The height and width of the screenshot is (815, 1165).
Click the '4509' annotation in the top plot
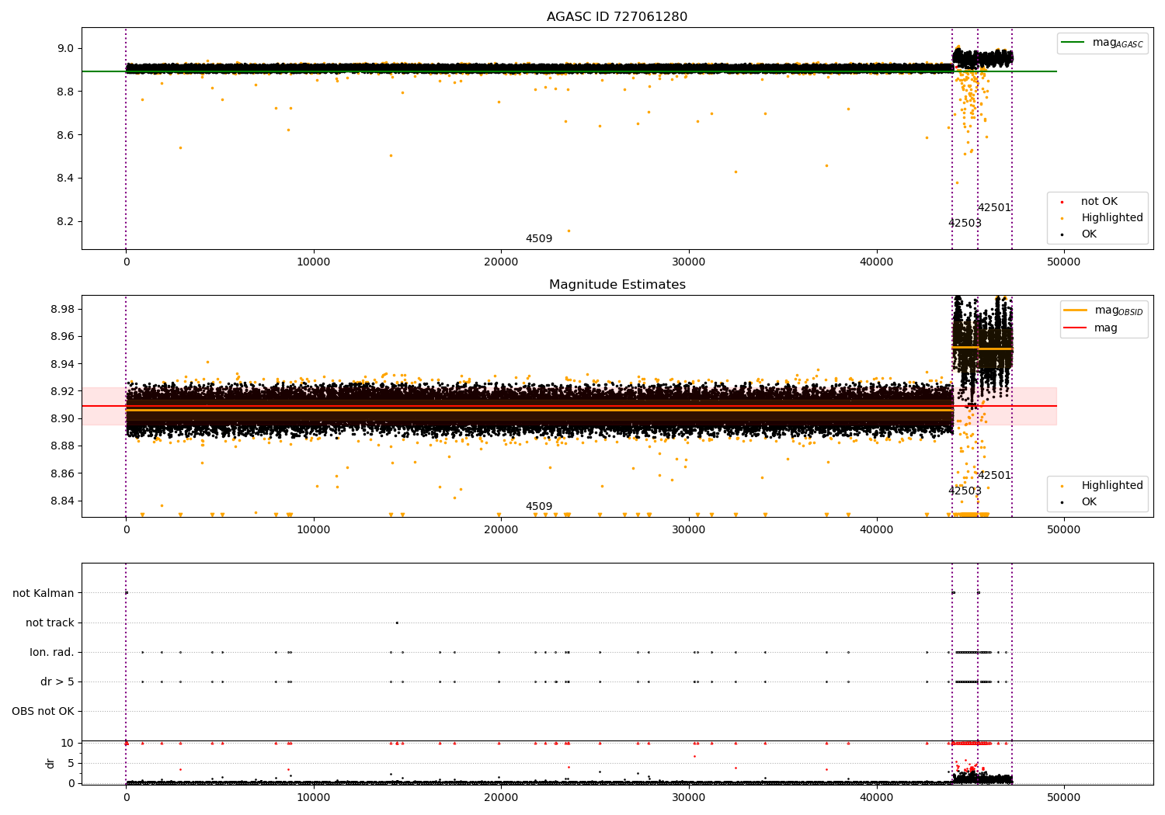pos(539,239)
